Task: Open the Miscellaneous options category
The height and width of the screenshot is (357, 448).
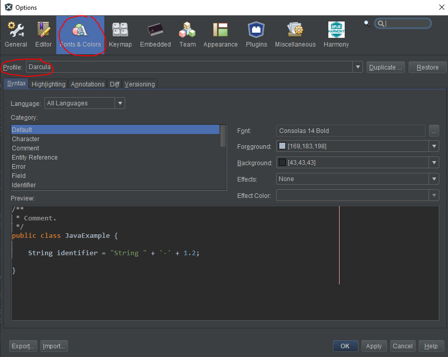Action: pyautogui.click(x=295, y=35)
